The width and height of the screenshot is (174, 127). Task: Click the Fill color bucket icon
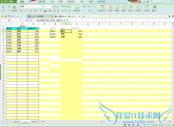41,11
